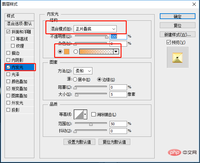
Task: Close the 图层样式 dialog
Action: tap(194, 4)
